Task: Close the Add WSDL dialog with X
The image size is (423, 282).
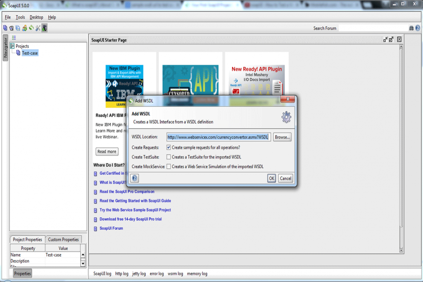Action: pyautogui.click(x=288, y=99)
